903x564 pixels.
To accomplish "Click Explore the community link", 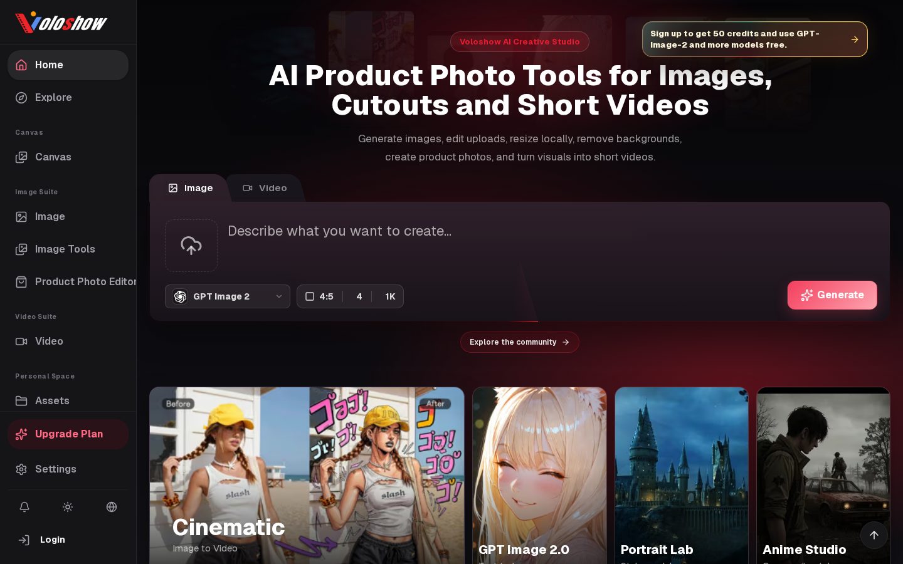I will (520, 342).
